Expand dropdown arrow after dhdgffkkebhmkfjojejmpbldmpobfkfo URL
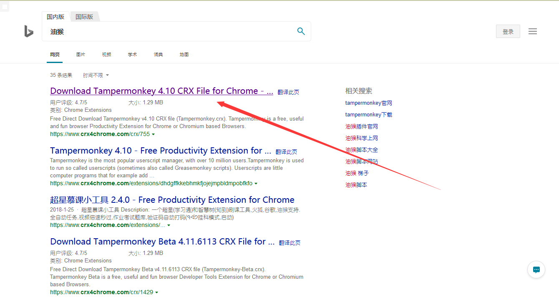The image size is (559, 300). (x=256, y=184)
